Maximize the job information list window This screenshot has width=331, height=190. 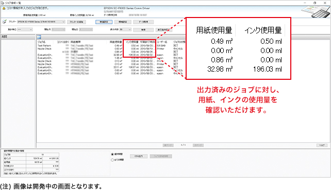(x=315, y=3)
